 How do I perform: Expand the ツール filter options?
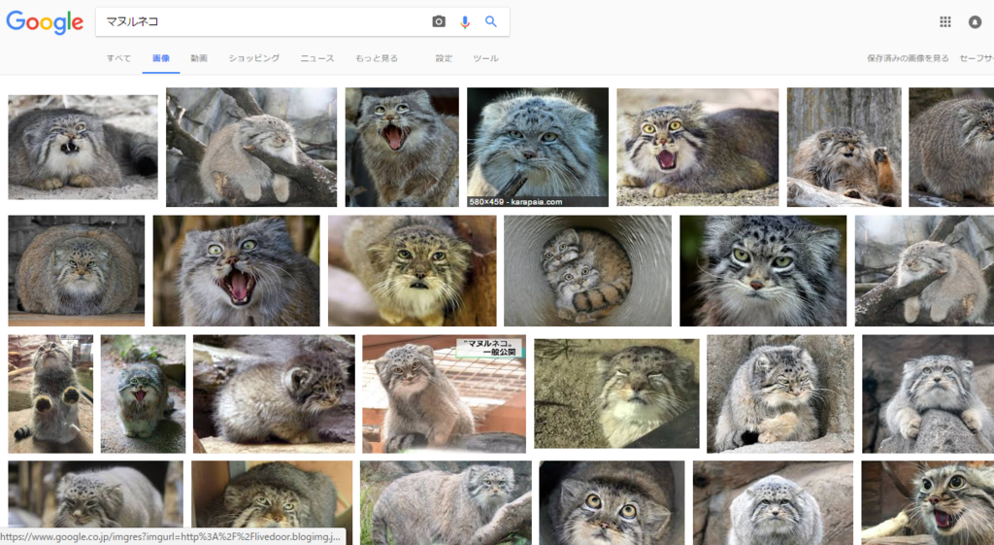pyautogui.click(x=485, y=58)
